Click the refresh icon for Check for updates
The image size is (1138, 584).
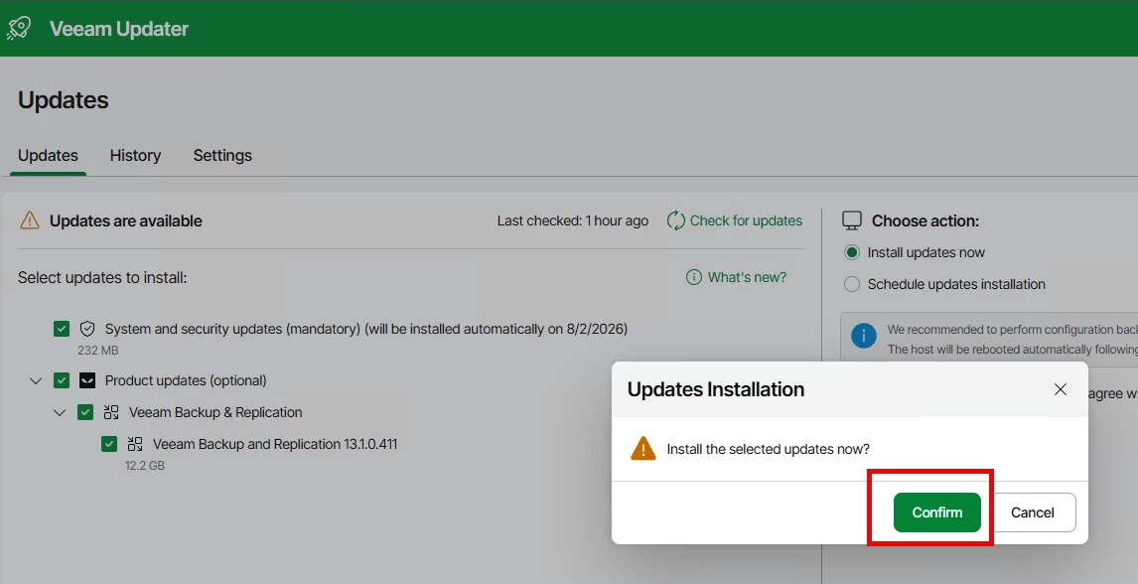(x=675, y=220)
